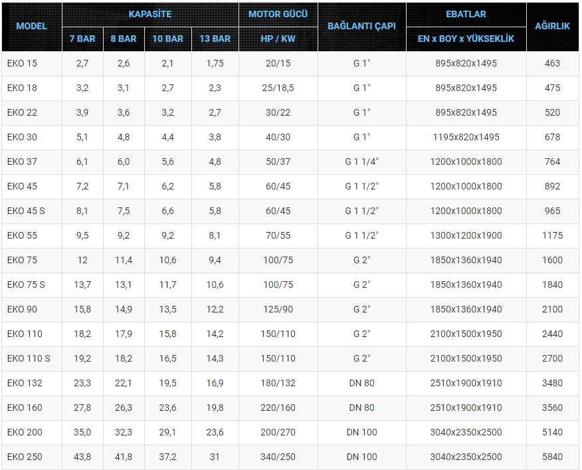The height and width of the screenshot is (470, 582).
Task: Select the G 1 1/4" connection cell
Action: click(x=362, y=162)
